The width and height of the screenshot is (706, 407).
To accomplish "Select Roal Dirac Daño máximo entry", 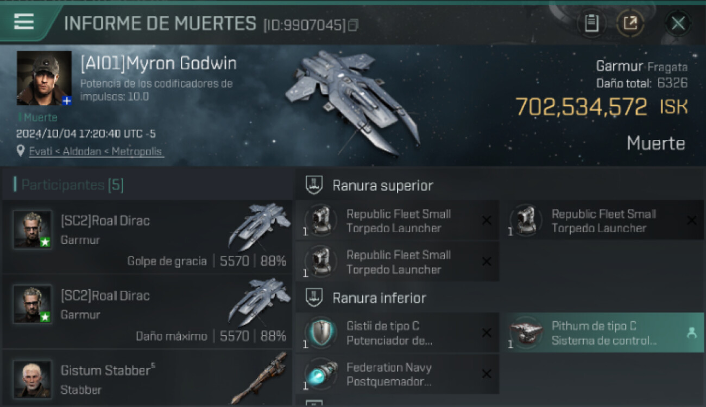I will click(147, 311).
